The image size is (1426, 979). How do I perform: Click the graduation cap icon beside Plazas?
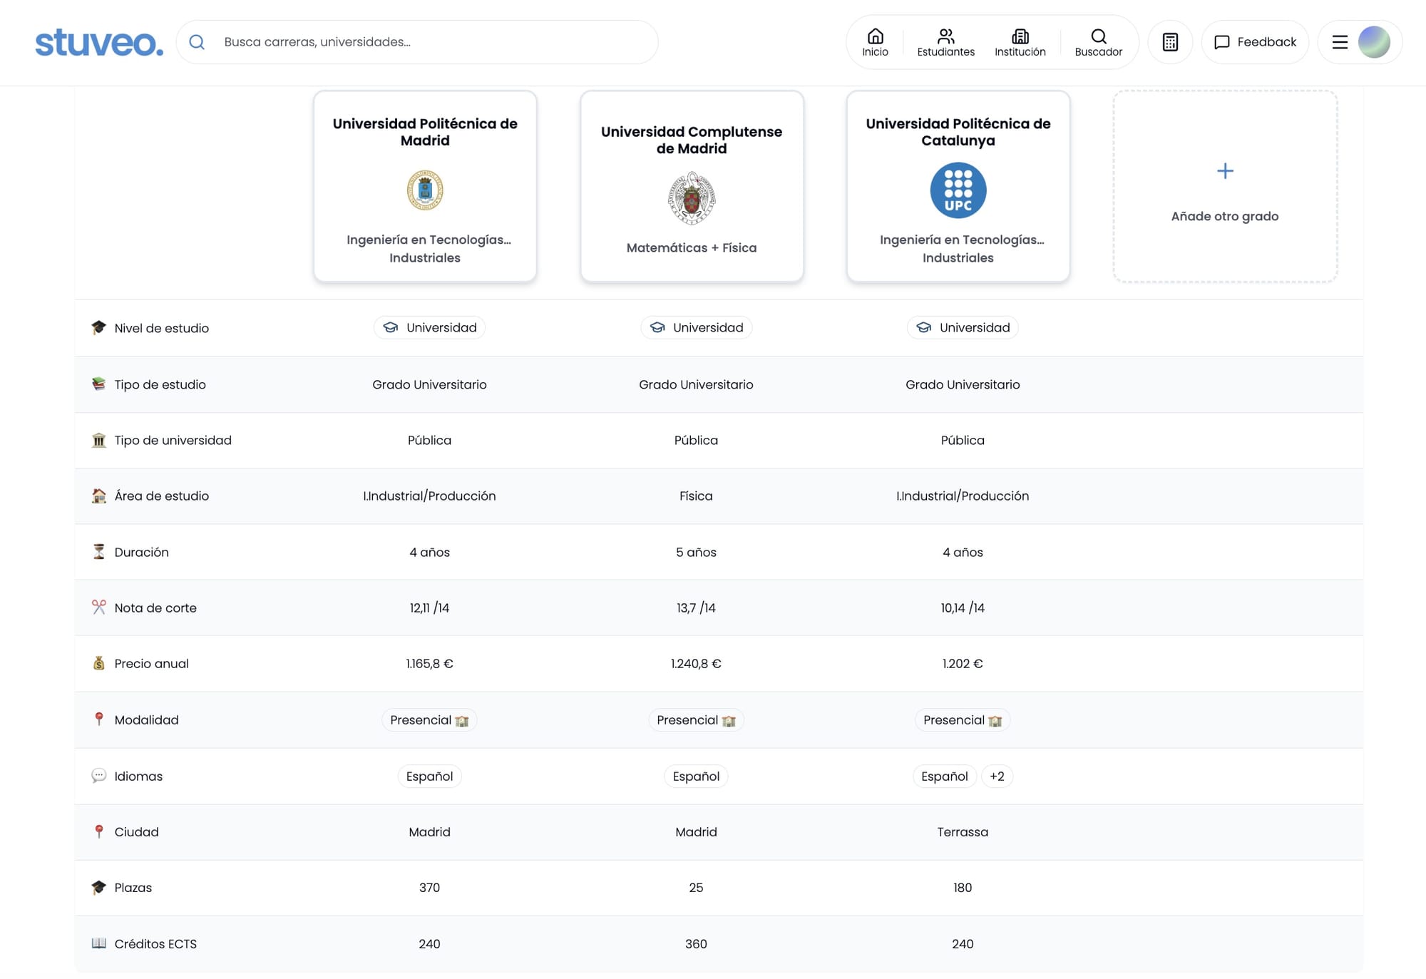pos(98,887)
